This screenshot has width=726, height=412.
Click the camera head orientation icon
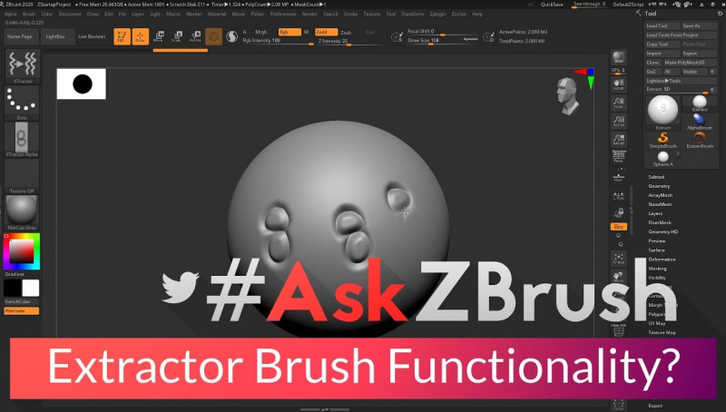568,96
